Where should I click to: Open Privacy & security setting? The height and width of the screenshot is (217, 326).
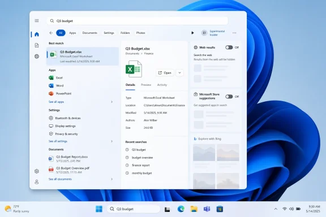[63, 134]
